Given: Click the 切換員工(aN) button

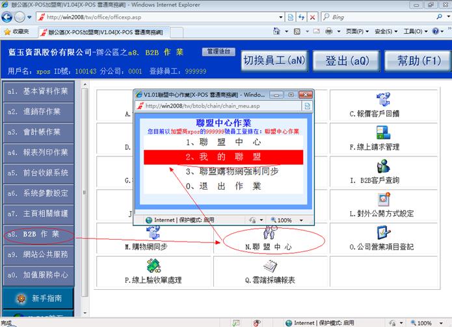Looking at the screenshot, I should point(274,61).
